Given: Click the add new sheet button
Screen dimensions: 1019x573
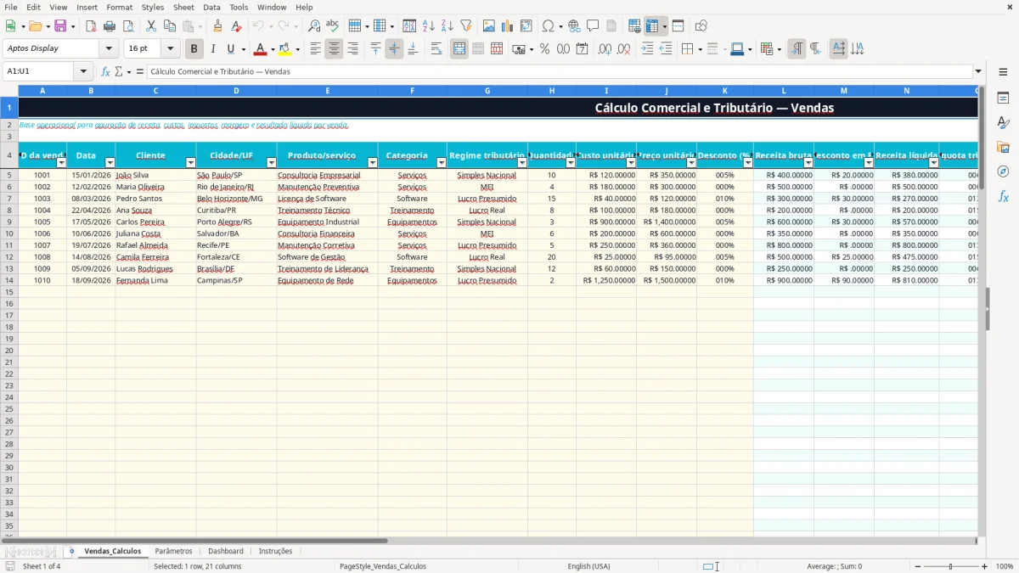Looking at the screenshot, I should (x=72, y=551).
